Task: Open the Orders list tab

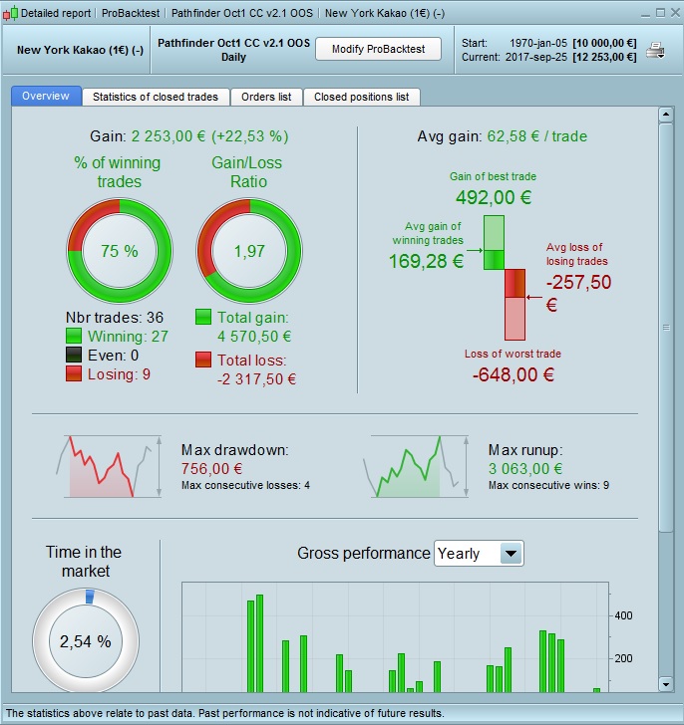Action: pyautogui.click(x=266, y=97)
